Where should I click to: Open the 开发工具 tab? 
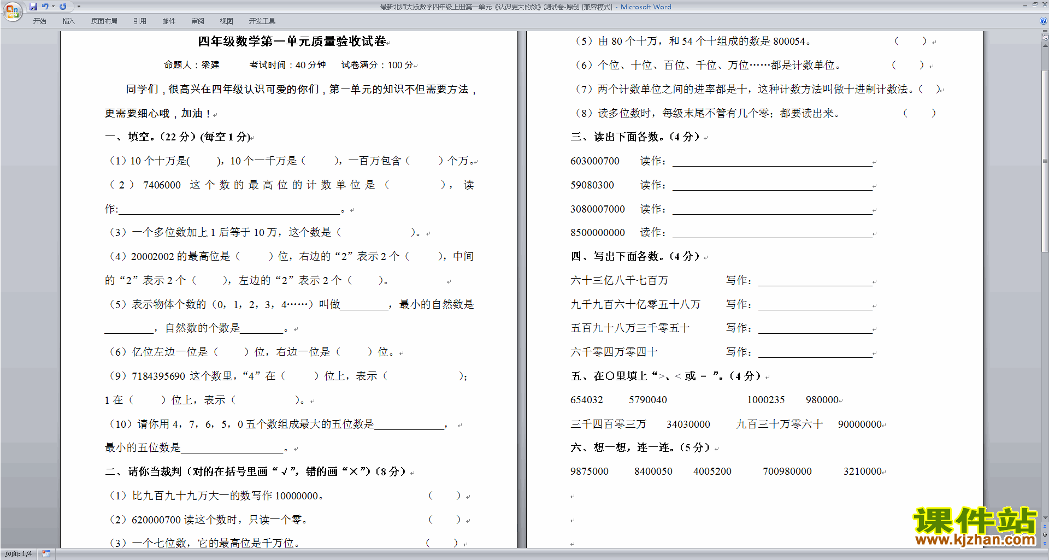point(262,21)
